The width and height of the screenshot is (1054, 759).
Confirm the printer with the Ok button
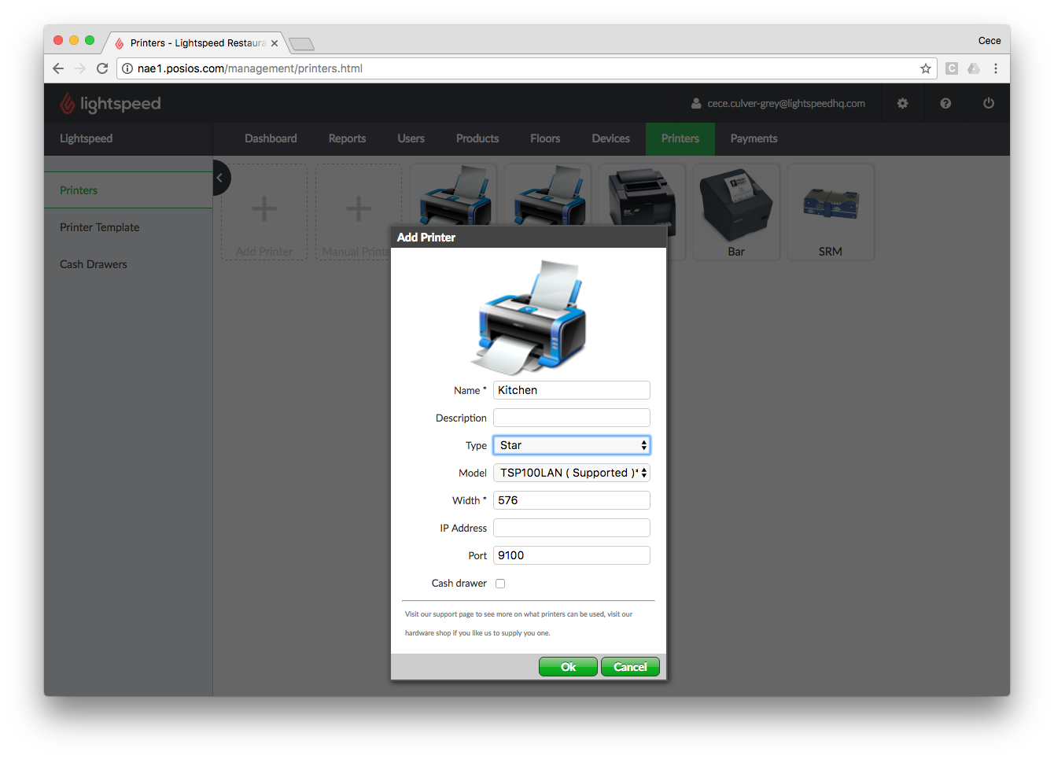568,666
